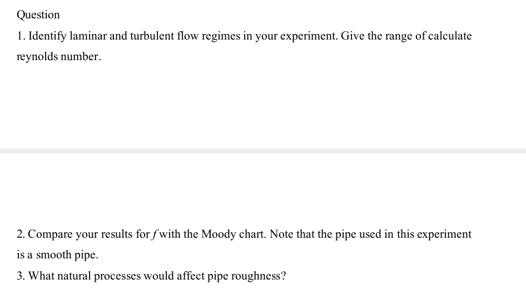Click the blank space above question two

point(263,192)
